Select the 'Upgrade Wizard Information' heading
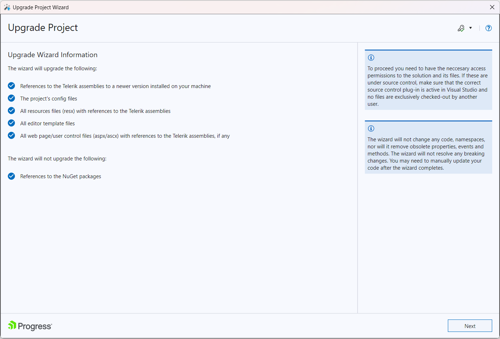The height and width of the screenshot is (339, 500). click(x=53, y=55)
